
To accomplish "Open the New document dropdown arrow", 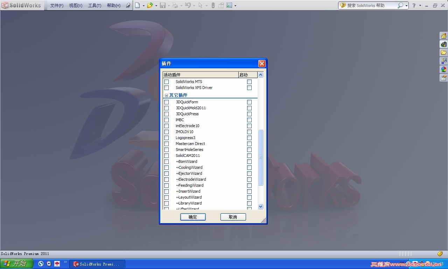I will [x=143, y=6].
